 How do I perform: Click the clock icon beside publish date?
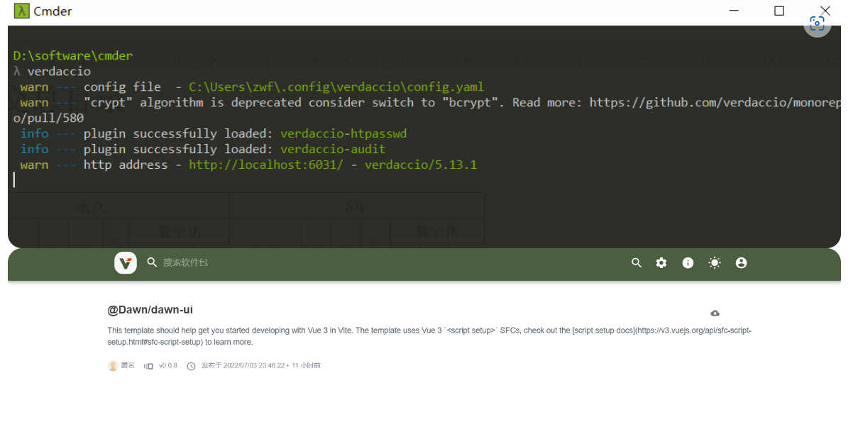191,366
